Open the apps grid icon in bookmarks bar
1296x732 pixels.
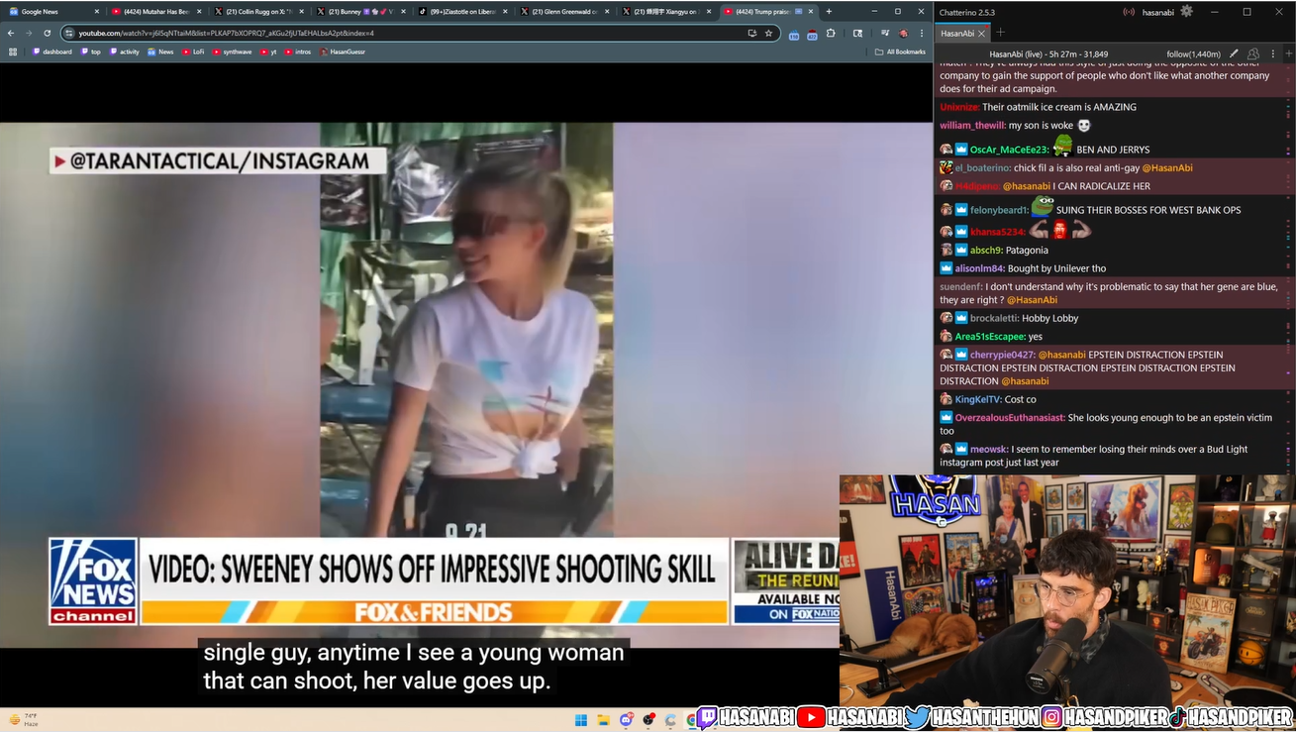pyautogui.click(x=13, y=52)
